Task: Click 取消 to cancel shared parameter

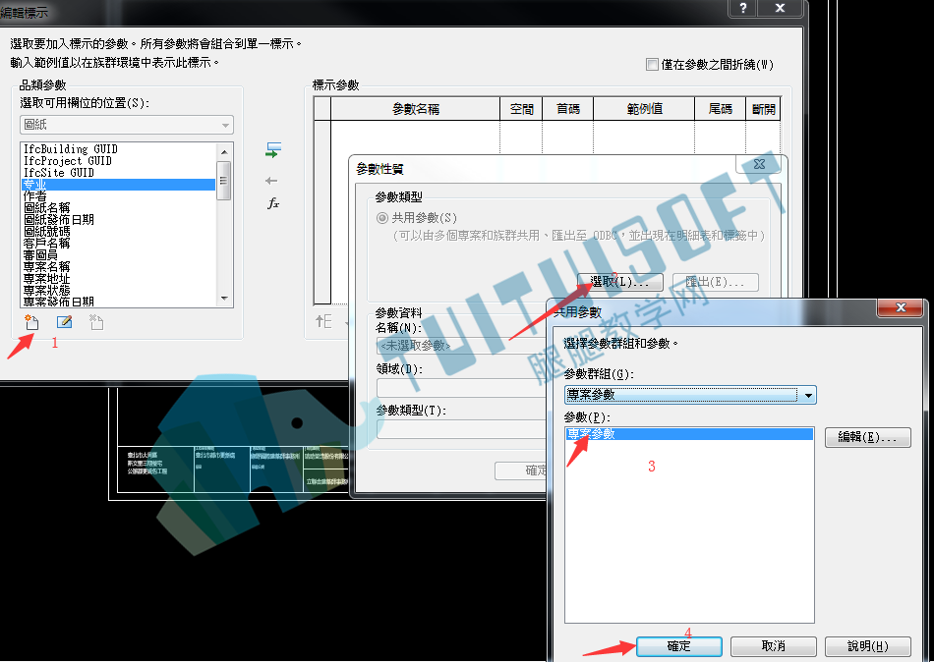Action: pyautogui.click(x=773, y=646)
